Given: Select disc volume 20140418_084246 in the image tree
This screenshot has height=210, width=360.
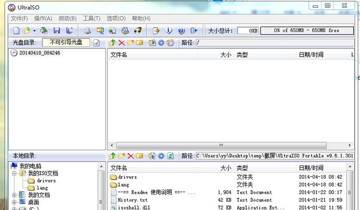Looking at the screenshot, I should [40, 53].
